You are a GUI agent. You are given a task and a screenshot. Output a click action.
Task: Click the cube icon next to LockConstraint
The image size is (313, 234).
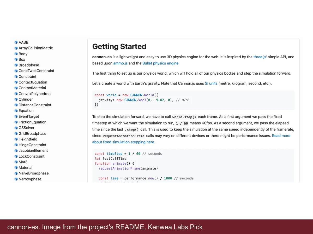16,156
